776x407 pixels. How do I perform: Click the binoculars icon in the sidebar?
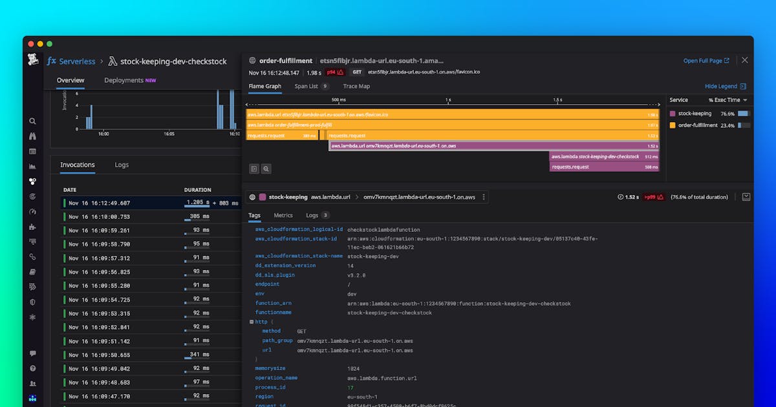click(32, 136)
